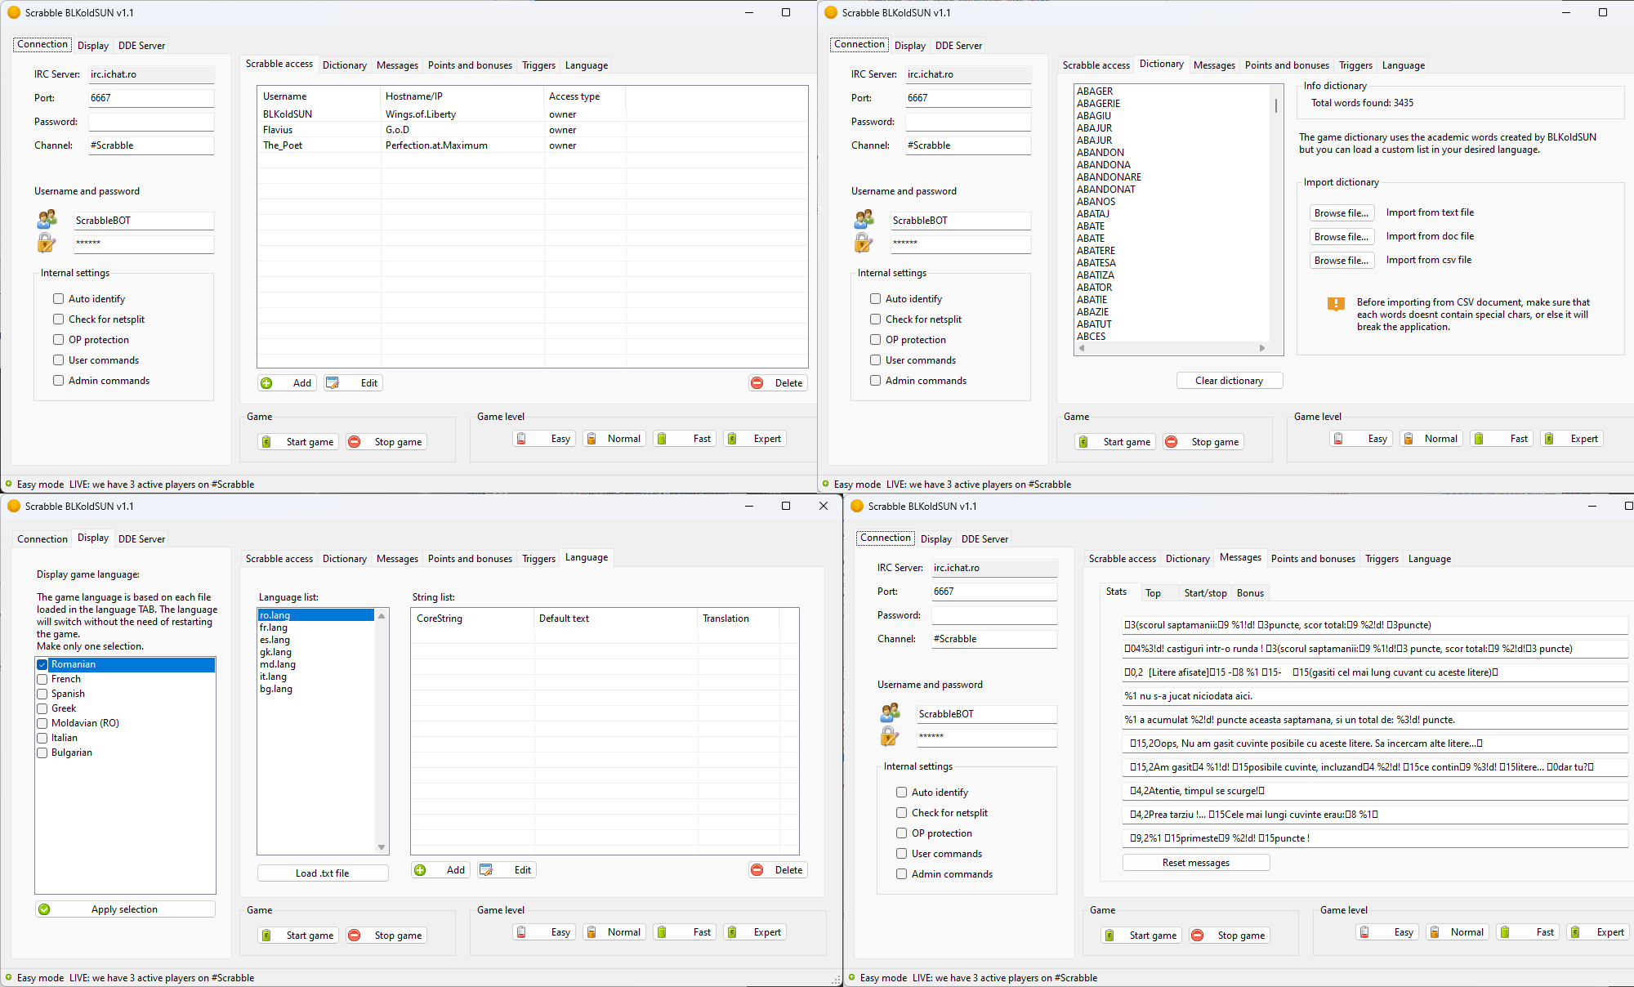1634x987 pixels.
Task: Select The_Poet row in access table
Action: 532,145
